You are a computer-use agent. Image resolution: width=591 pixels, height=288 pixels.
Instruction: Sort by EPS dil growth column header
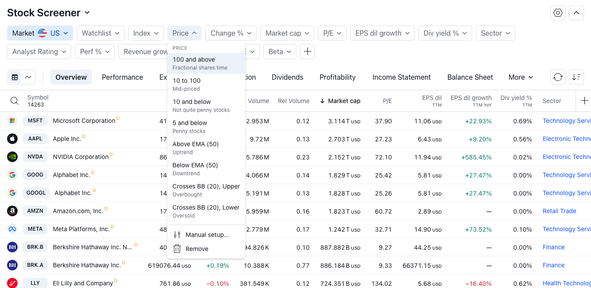(x=471, y=101)
